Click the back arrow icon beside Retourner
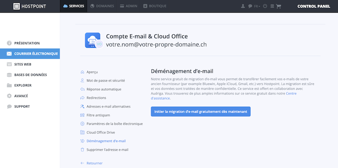 coord(82,163)
